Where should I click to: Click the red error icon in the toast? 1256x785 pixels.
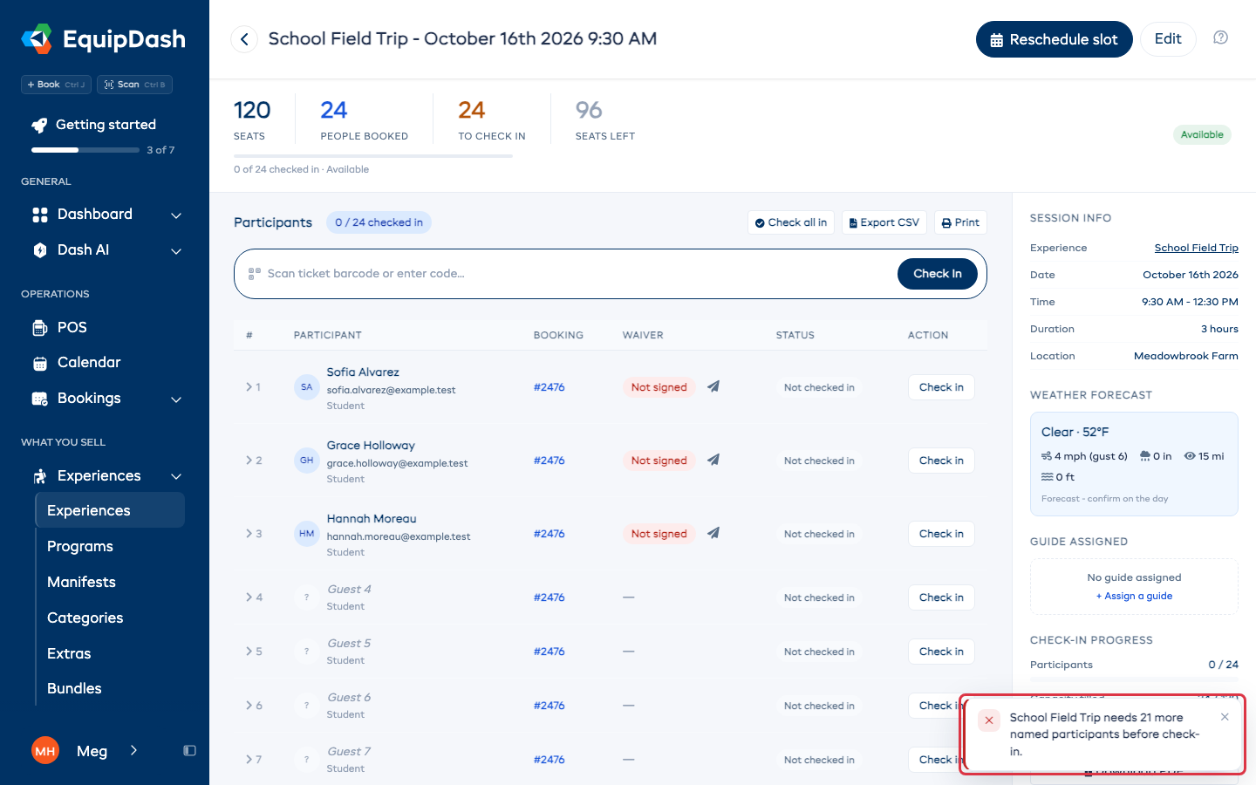tap(989, 720)
